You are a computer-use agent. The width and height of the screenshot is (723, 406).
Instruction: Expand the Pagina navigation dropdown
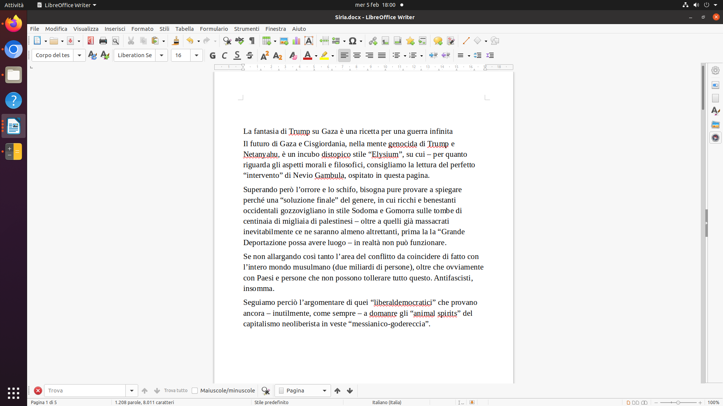324,391
